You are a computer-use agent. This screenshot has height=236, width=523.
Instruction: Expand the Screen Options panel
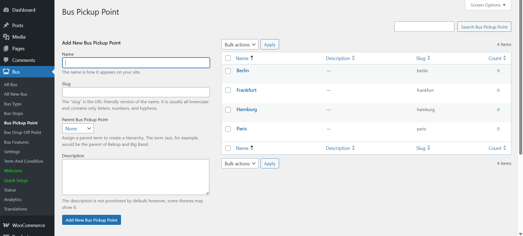(x=488, y=5)
